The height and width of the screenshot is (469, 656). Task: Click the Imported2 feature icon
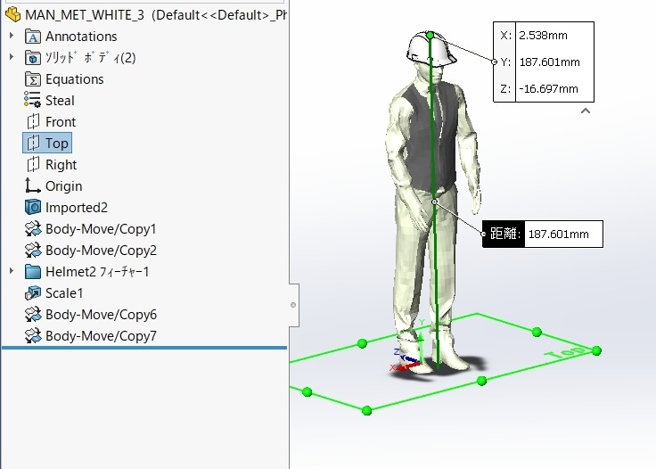coord(33,207)
